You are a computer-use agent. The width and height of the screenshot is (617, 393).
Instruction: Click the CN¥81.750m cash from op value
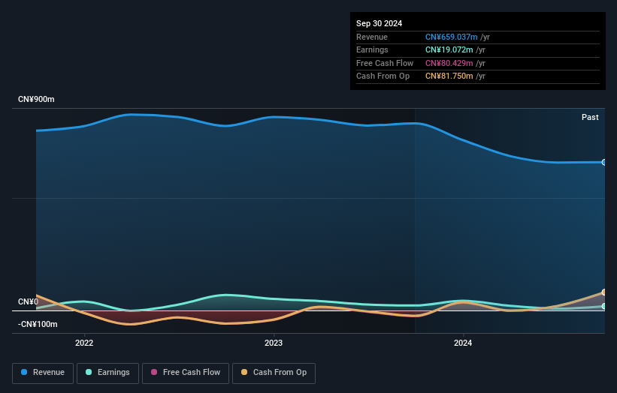point(449,76)
